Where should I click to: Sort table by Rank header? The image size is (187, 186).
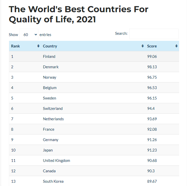pos(16,46)
